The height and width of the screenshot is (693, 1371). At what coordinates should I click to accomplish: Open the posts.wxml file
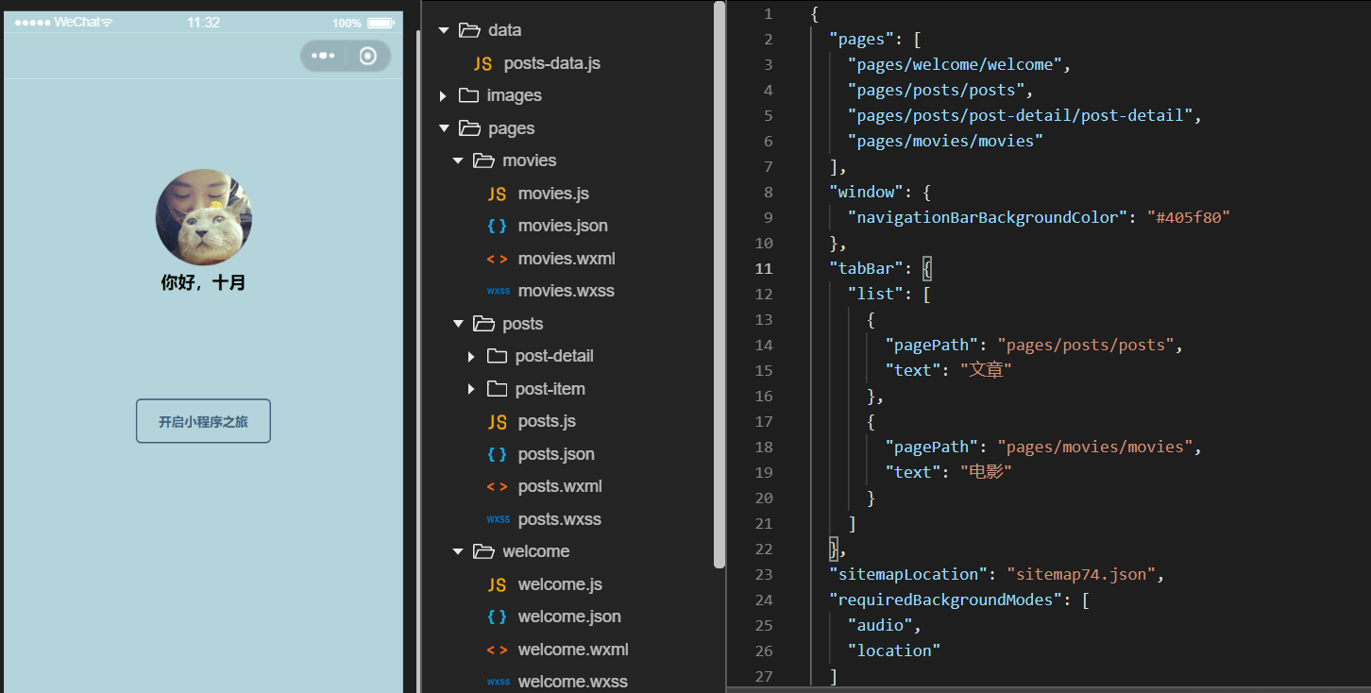coord(560,486)
